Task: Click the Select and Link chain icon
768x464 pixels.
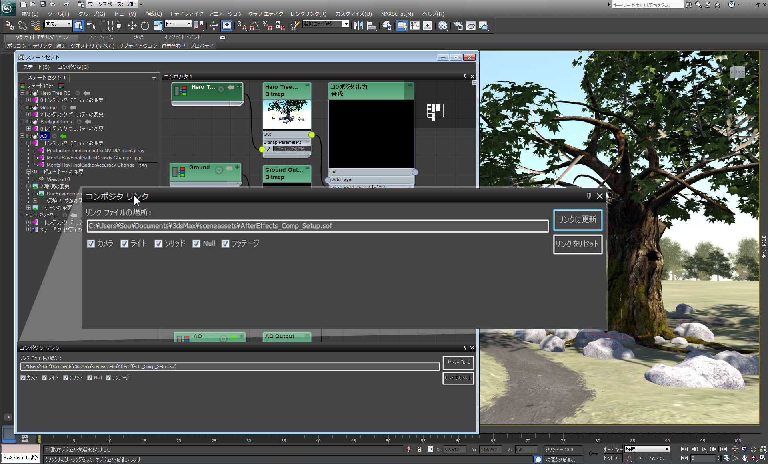Action: [10, 26]
